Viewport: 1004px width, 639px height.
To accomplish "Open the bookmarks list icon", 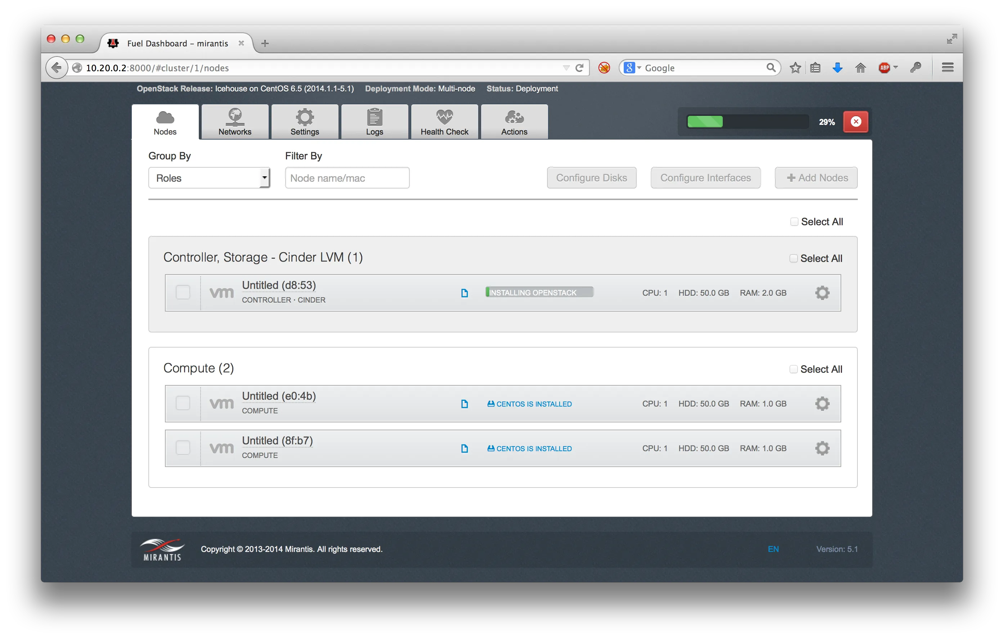I will (x=815, y=68).
